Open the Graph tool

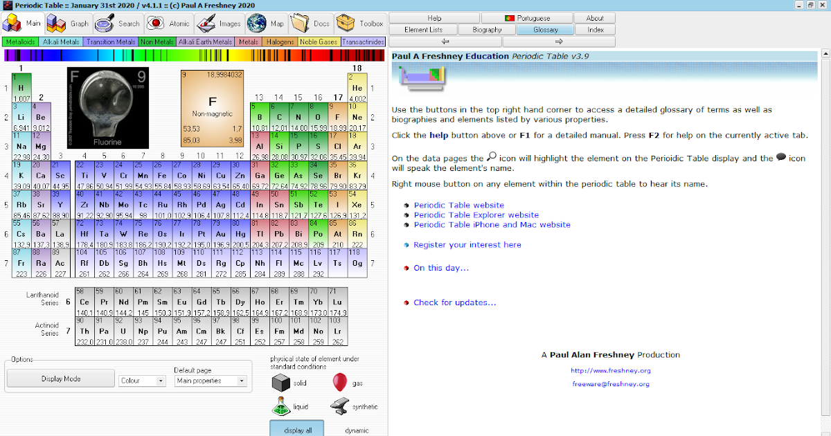point(59,23)
